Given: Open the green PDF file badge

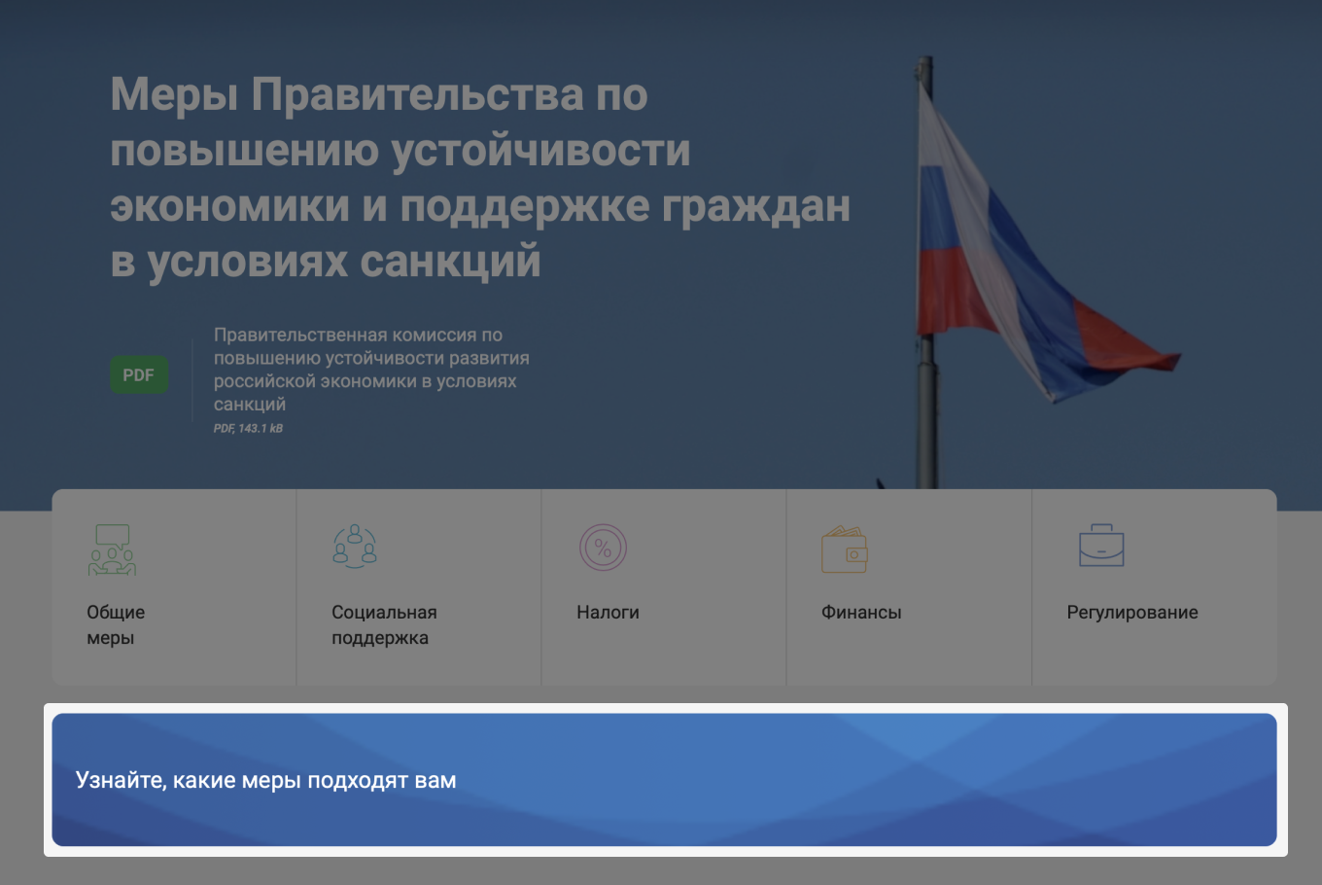Looking at the screenshot, I should (139, 374).
